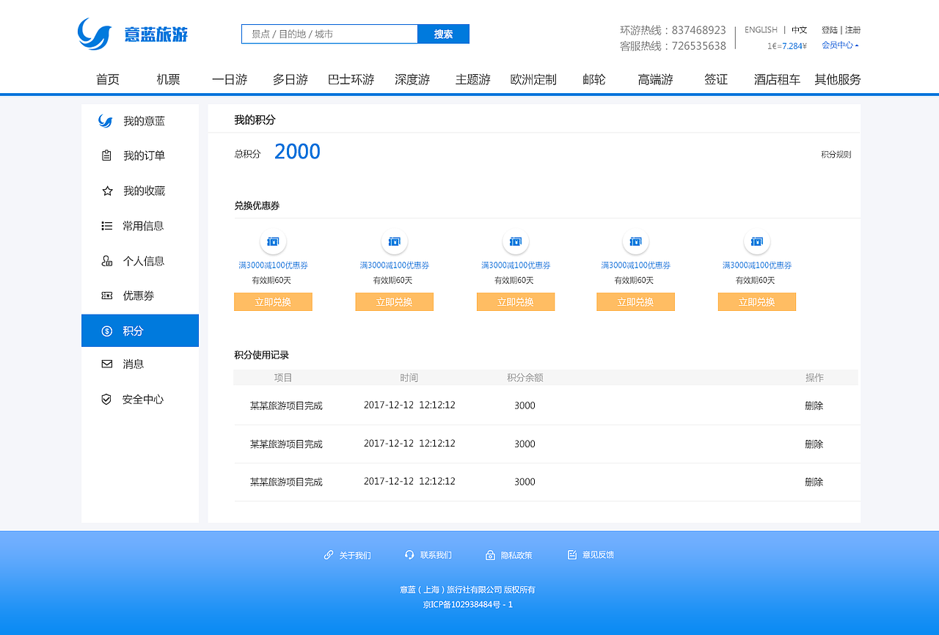Click the first coupon's 满3000减100优惠券 title
This screenshot has width=939, height=635.
tap(273, 265)
